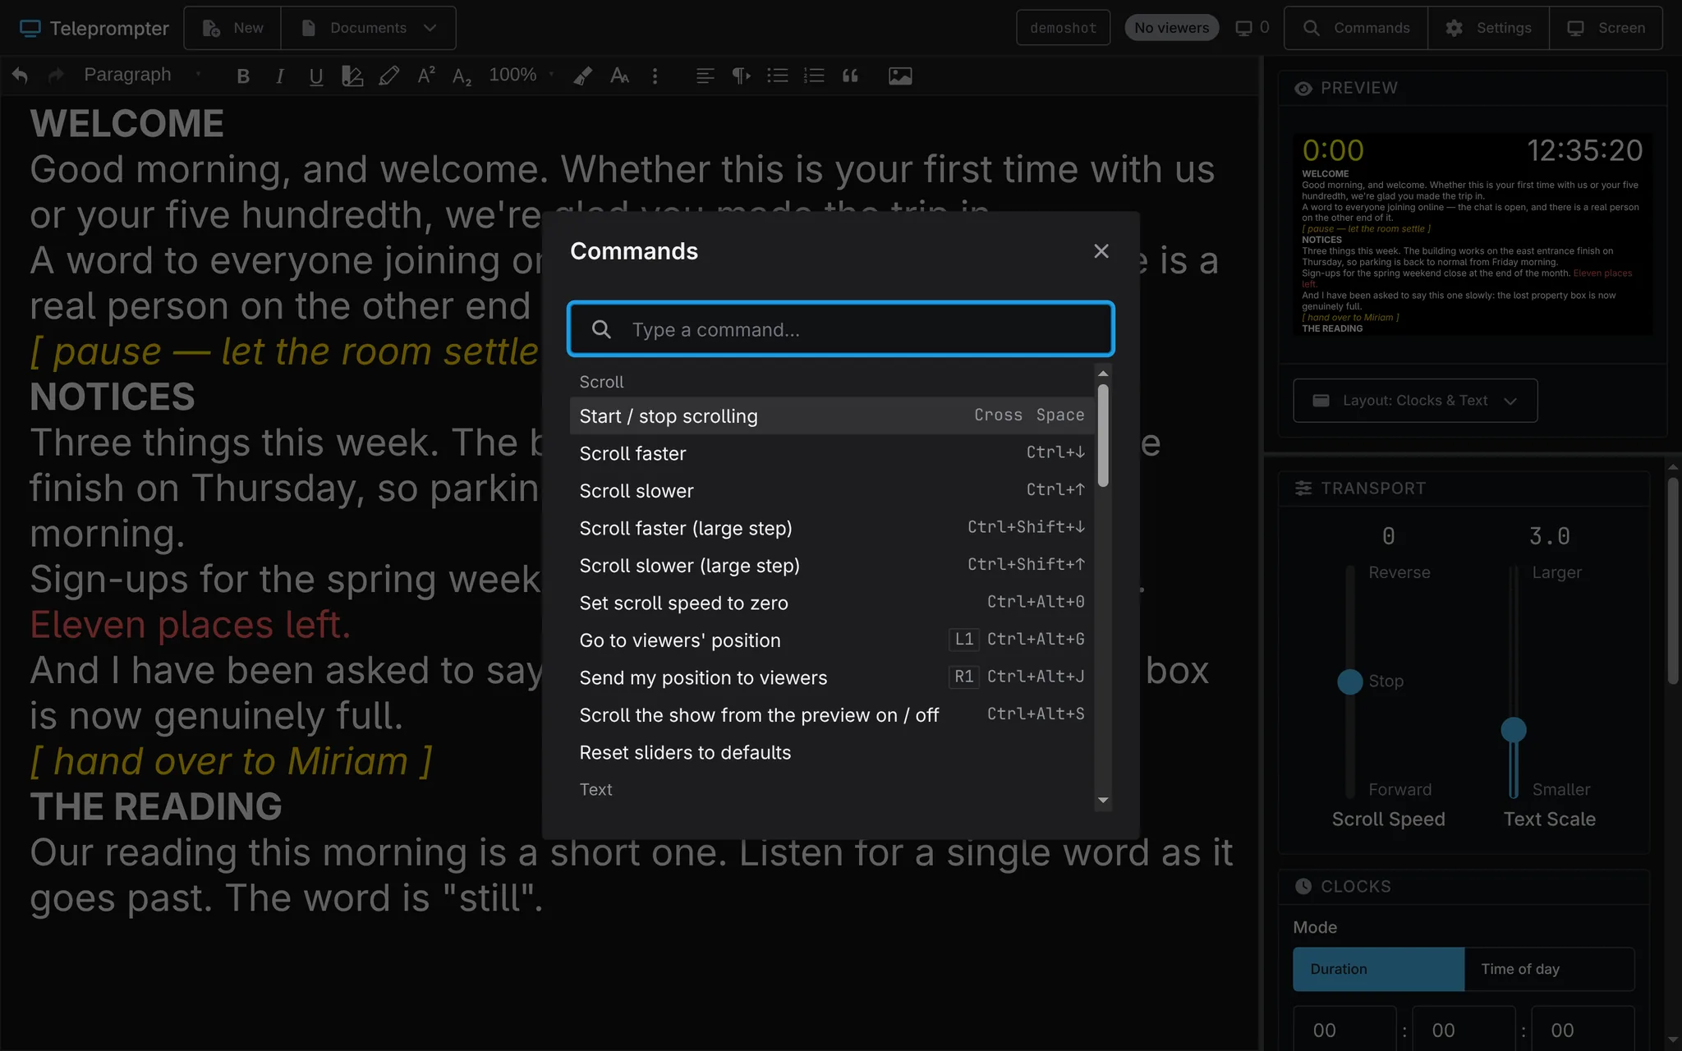Click the command list scroll down arrow

tap(1103, 801)
